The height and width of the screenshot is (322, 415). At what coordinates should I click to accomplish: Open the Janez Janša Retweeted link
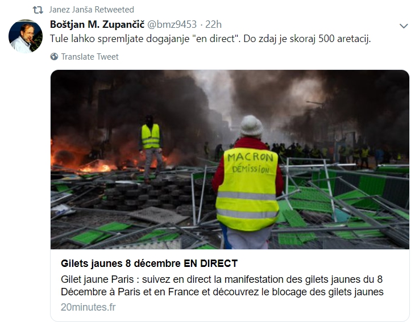tap(92, 10)
